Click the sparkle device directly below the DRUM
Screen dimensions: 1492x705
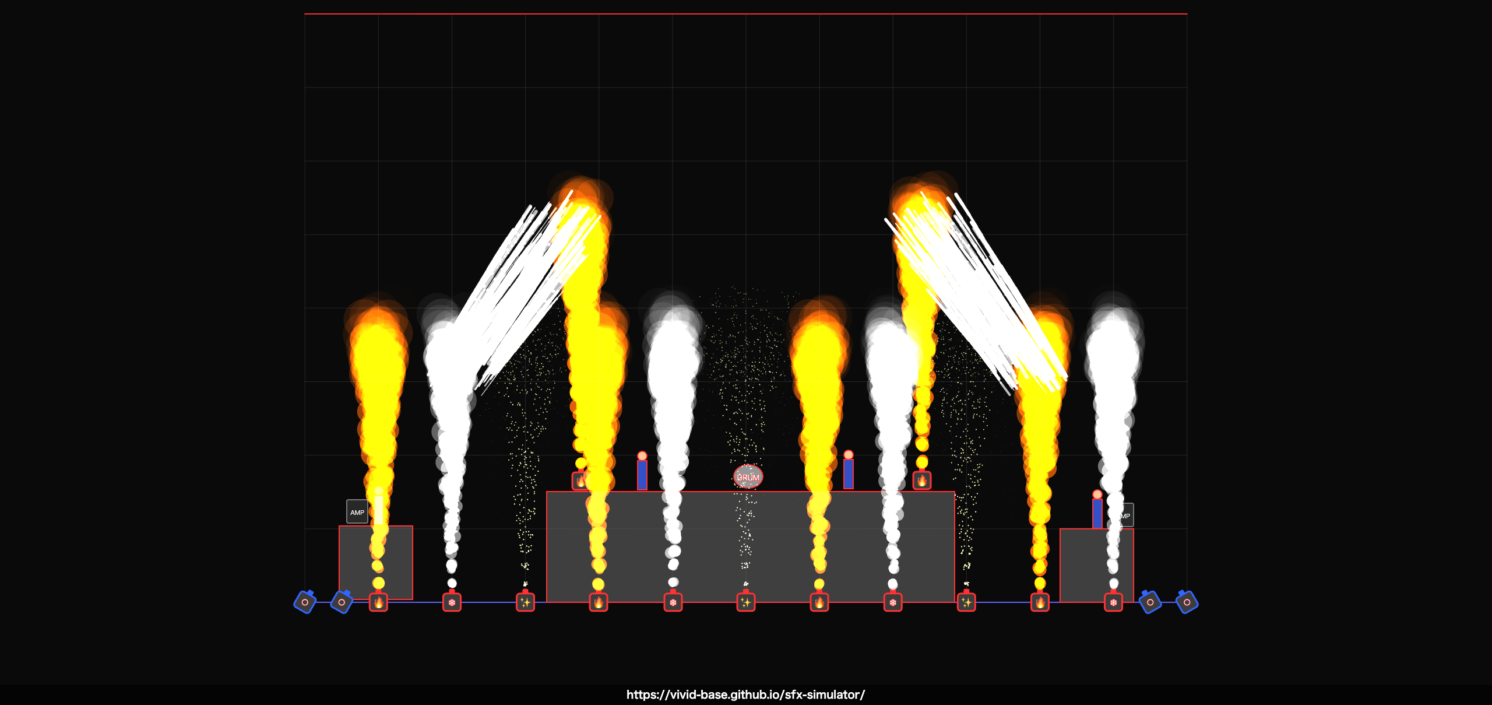pyautogui.click(x=746, y=604)
